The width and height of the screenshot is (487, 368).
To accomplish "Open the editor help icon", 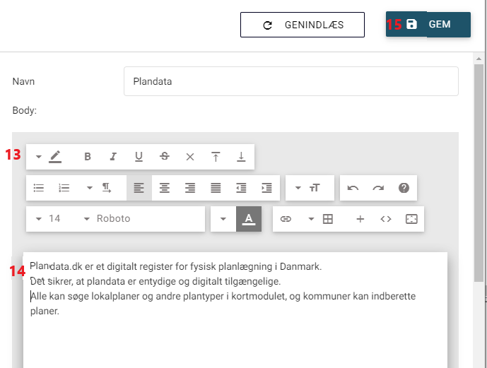I will click(x=404, y=188).
